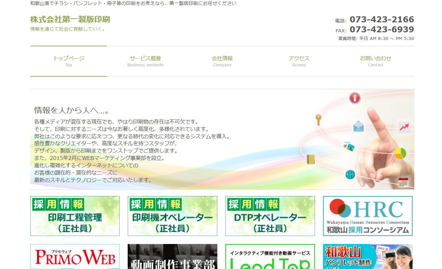Click the pie chart icon

[x=400, y=153]
